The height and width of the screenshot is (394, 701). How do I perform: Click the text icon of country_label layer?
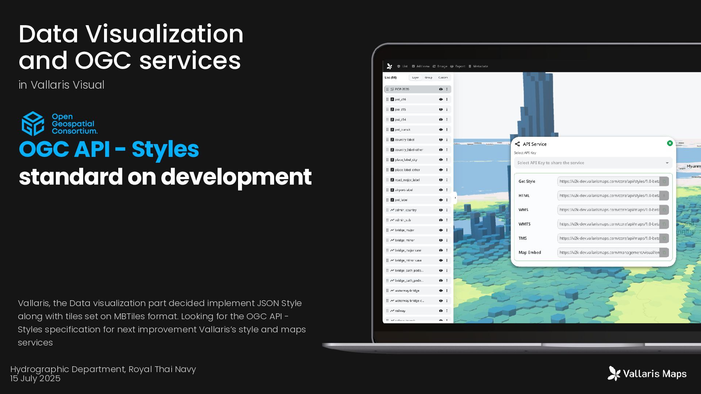pos(392,140)
